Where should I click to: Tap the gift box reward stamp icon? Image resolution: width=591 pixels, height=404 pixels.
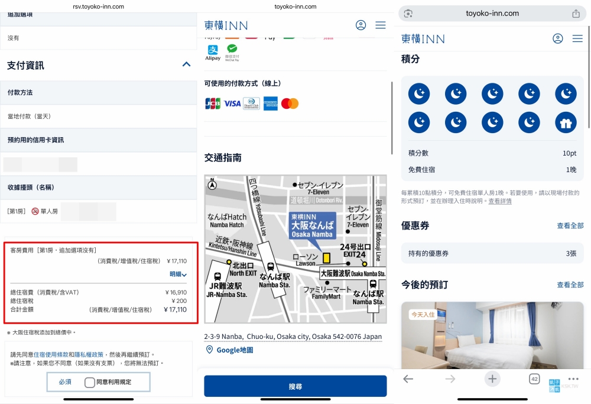tap(566, 122)
